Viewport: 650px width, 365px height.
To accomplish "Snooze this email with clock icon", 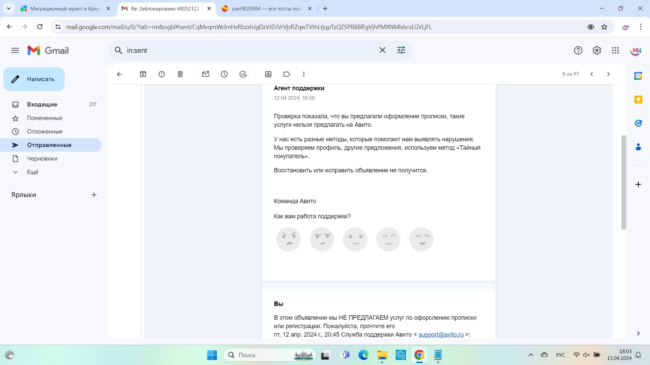I will (224, 74).
